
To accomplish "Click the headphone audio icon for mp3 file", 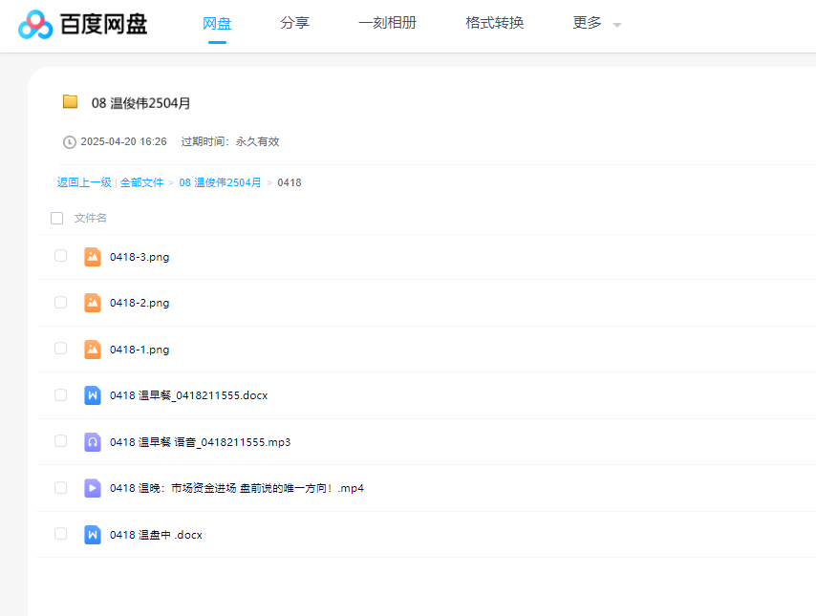I will pyautogui.click(x=93, y=442).
